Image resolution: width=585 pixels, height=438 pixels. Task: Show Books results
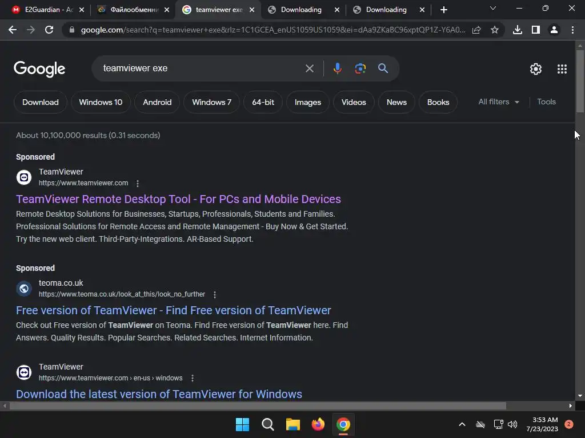click(438, 102)
